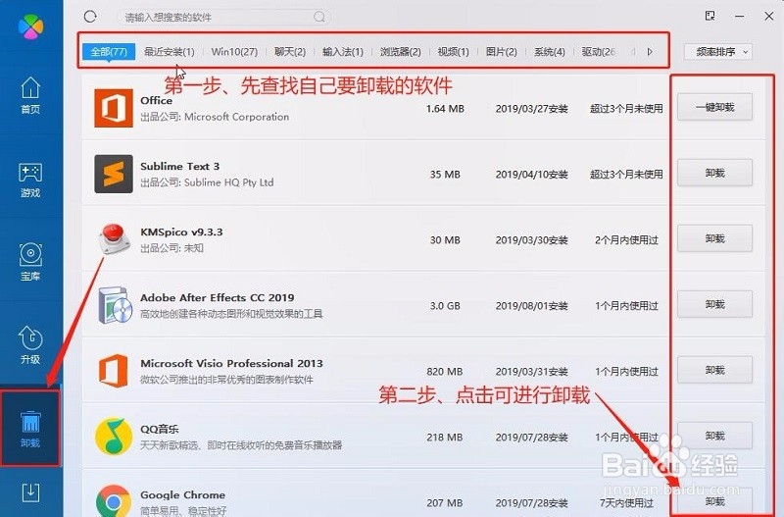
Task: Click the Adobe After Effects installer icon
Action: [x=115, y=305]
